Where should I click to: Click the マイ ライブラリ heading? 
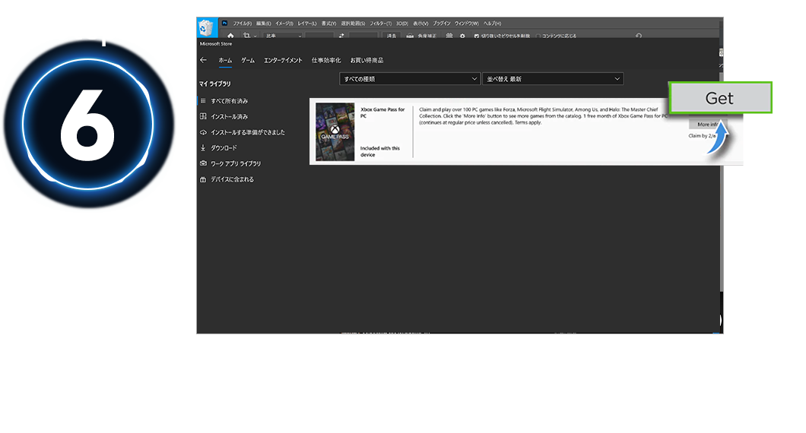pyautogui.click(x=215, y=84)
